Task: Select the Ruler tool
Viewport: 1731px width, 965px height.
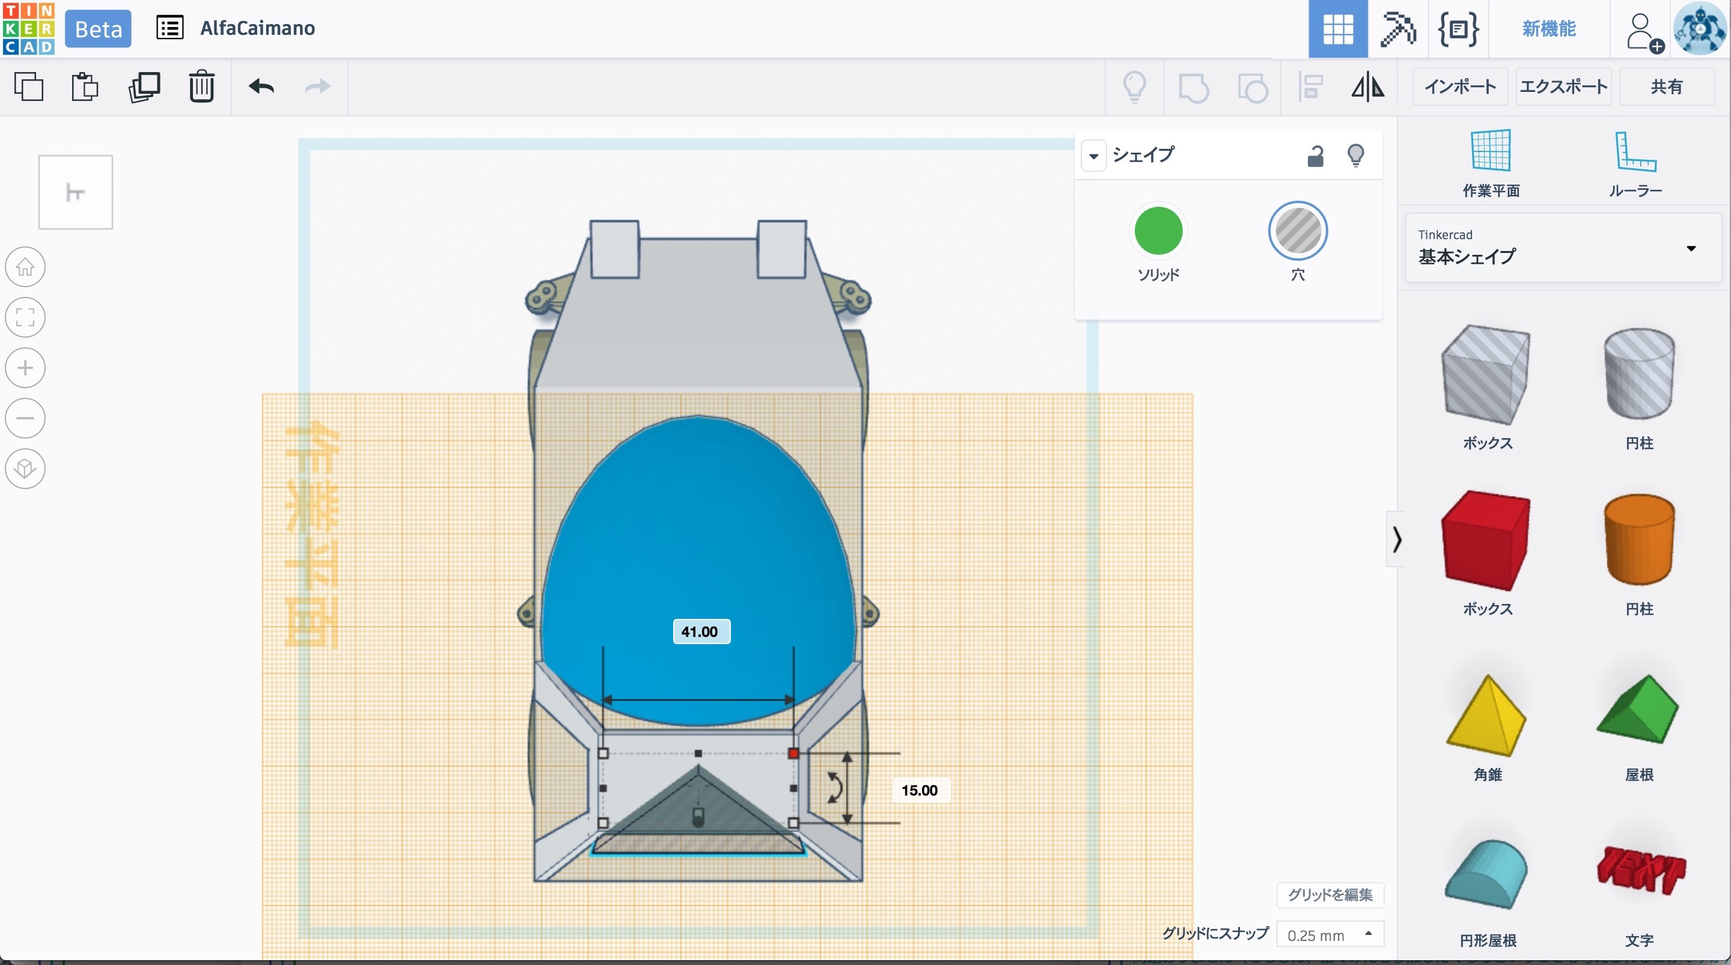Action: pyautogui.click(x=1634, y=163)
